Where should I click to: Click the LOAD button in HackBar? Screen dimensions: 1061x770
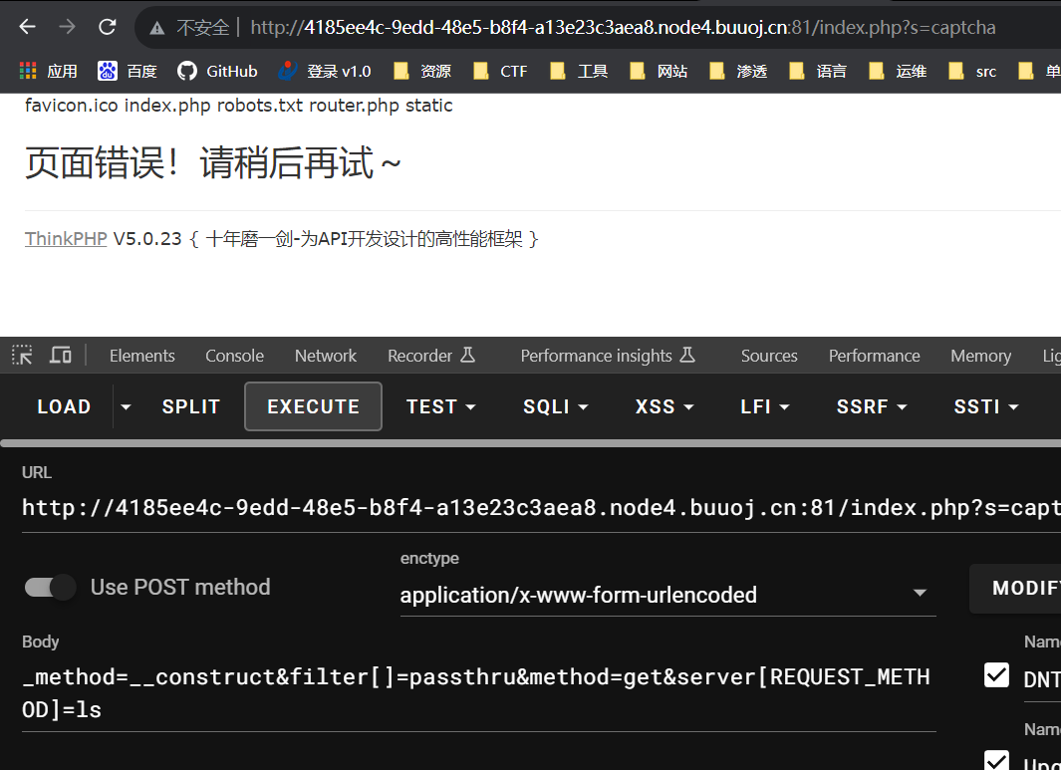point(65,406)
